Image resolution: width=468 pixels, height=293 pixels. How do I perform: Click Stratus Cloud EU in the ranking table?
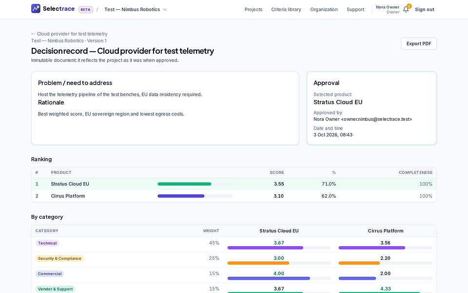[x=70, y=184]
